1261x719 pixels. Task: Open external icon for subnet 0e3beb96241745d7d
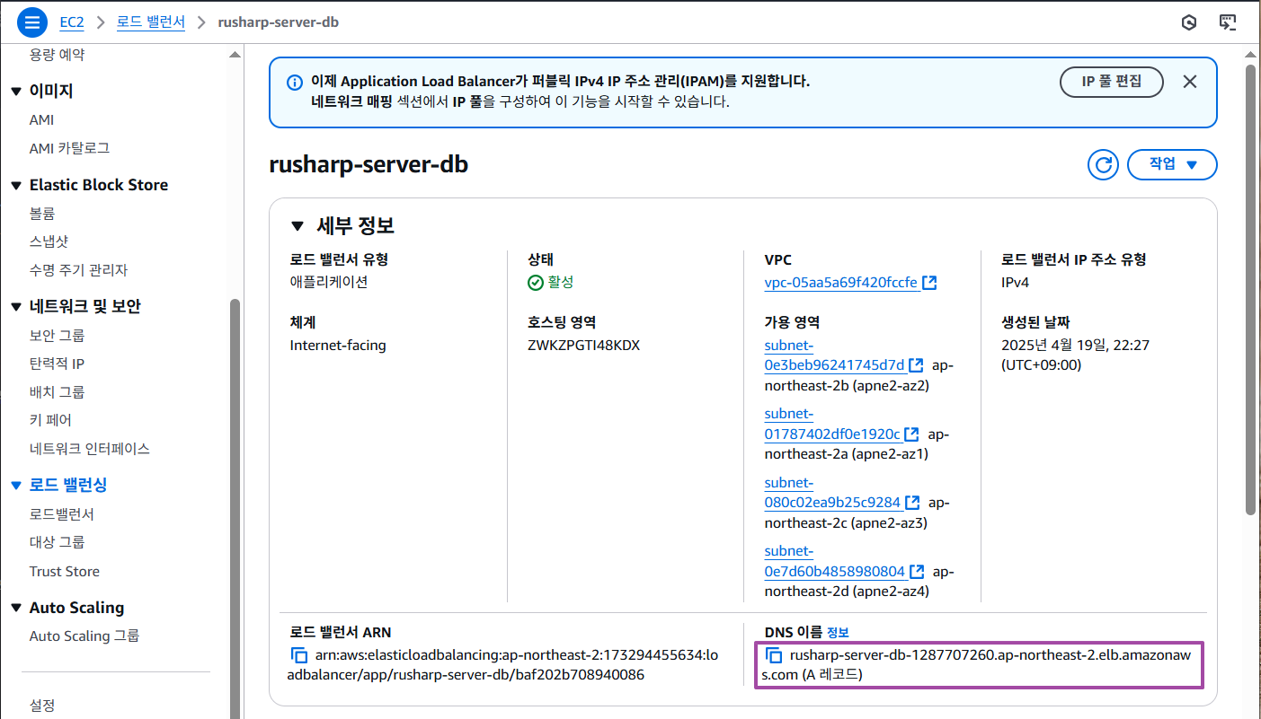point(916,365)
